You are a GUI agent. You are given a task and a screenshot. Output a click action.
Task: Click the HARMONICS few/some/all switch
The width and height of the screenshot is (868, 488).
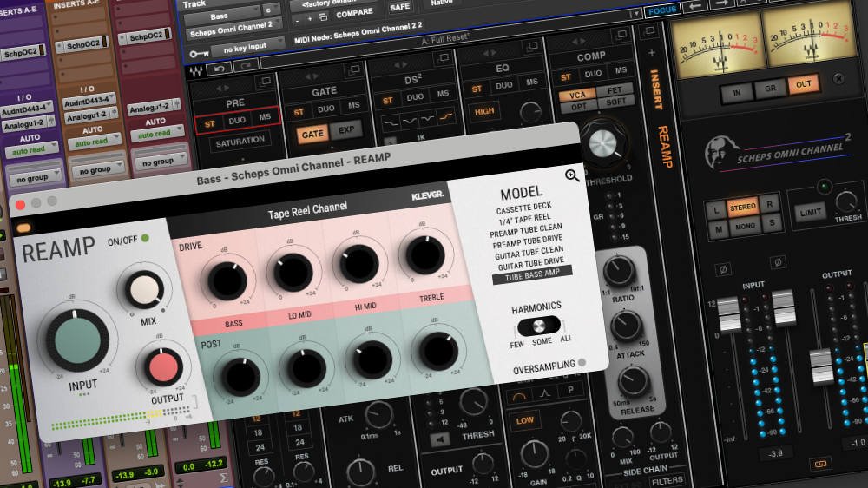point(539,326)
